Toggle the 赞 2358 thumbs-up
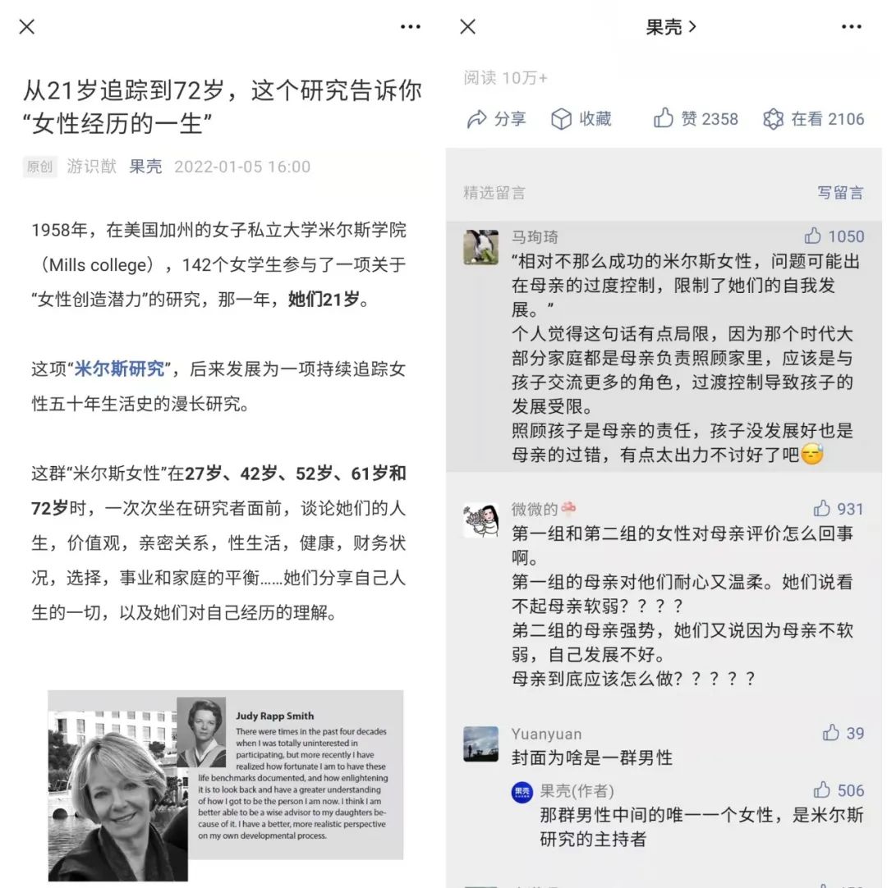Image resolution: width=887 pixels, height=888 pixels. pyautogui.click(x=663, y=118)
